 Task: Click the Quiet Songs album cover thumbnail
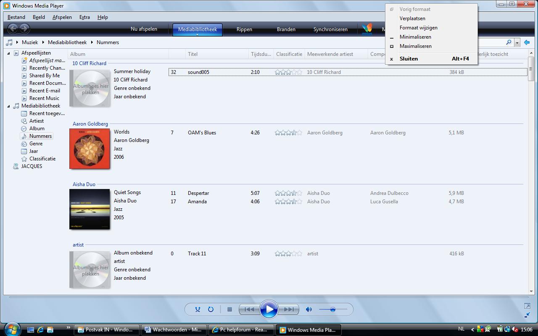(x=90, y=209)
